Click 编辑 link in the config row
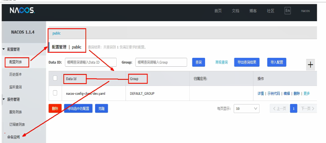This screenshot has height=143, width=326. [x=287, y=94]
